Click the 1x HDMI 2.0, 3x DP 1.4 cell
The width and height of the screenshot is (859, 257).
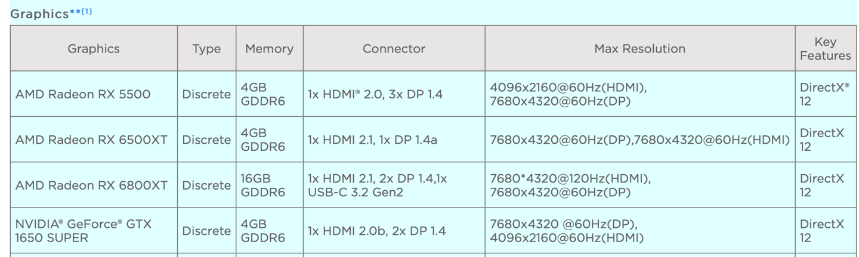[x=375, y=94]
